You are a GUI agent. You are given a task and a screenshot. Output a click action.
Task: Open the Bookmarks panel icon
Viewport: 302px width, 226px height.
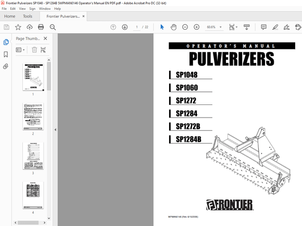click(x=6, y=54)
